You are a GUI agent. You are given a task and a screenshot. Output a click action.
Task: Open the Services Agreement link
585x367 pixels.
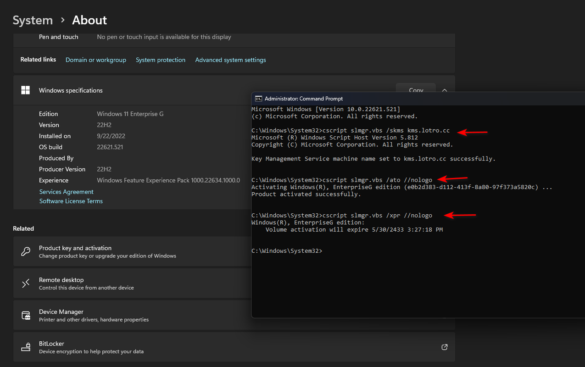67,192
